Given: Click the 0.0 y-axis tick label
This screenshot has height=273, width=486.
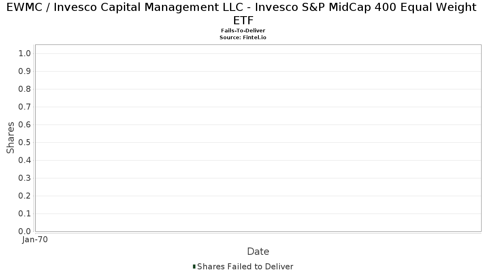Looking at the screenshot, I should [25, 231].
